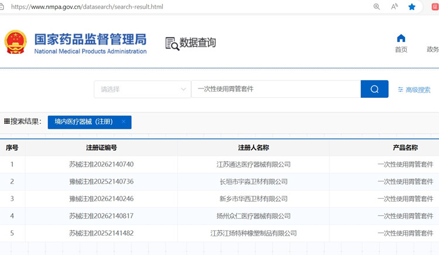The height and width of the screenshot is (255, 439).
Task: Click registrant 长垣市宇淼卫材有限公司
Action: (253, 182)
